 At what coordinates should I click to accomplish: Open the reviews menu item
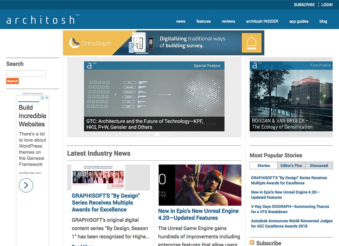tap(228, 21)
